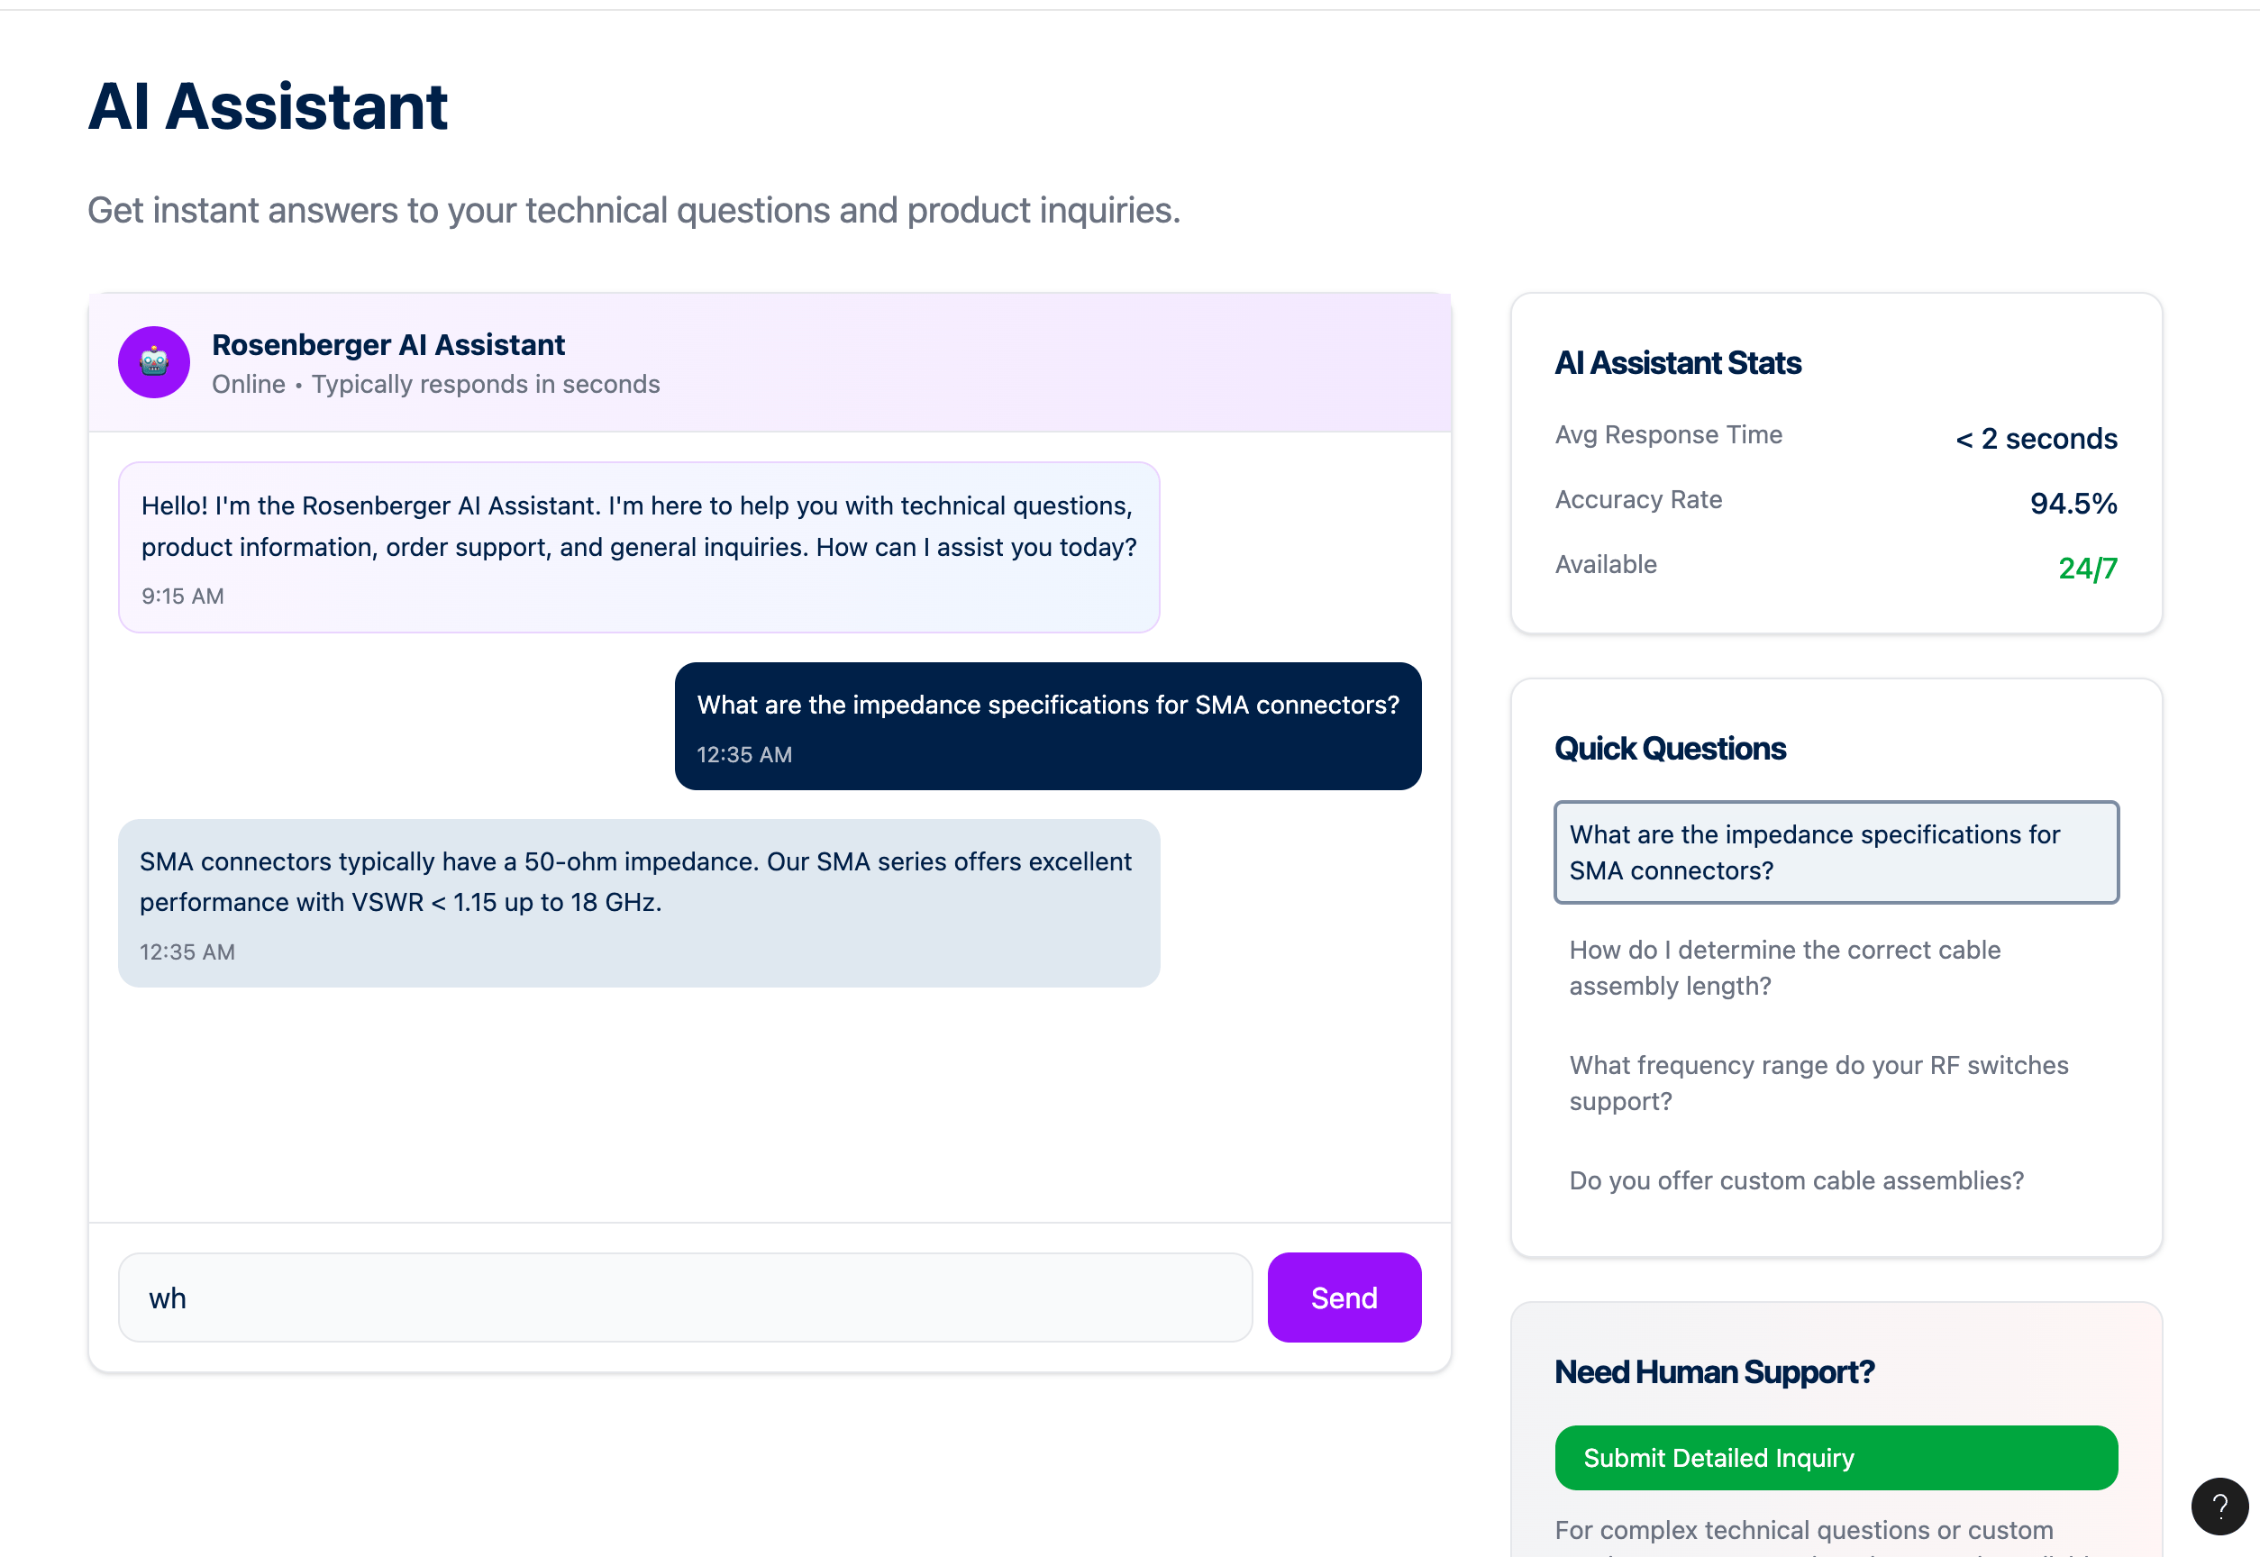Click the Rosenberger AI Assistant header name
This screenshot has height=1557, width=2260.
point(388,344)
